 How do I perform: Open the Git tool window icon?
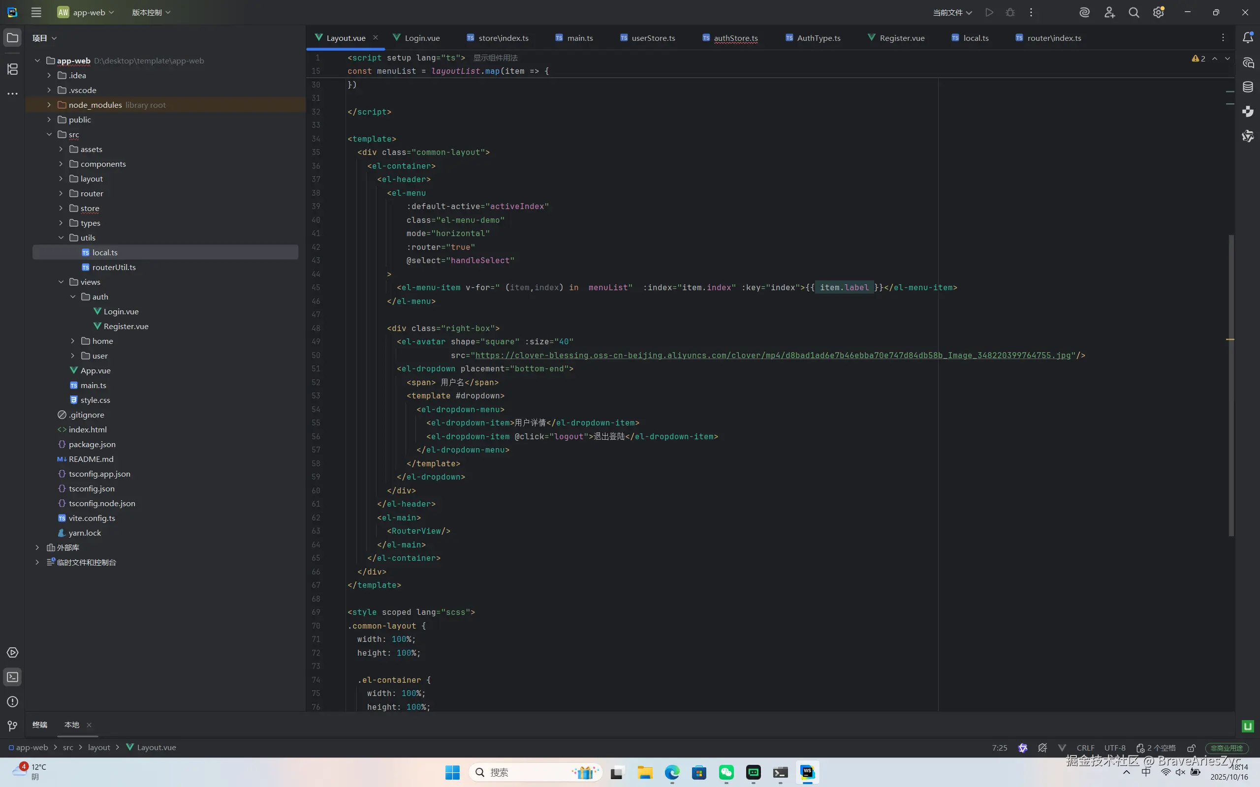point(12,726)
